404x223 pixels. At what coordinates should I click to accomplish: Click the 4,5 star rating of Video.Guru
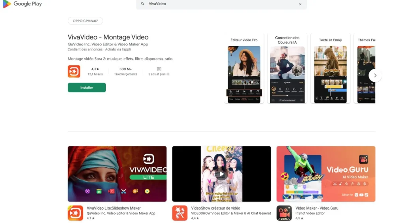[299, 218]
